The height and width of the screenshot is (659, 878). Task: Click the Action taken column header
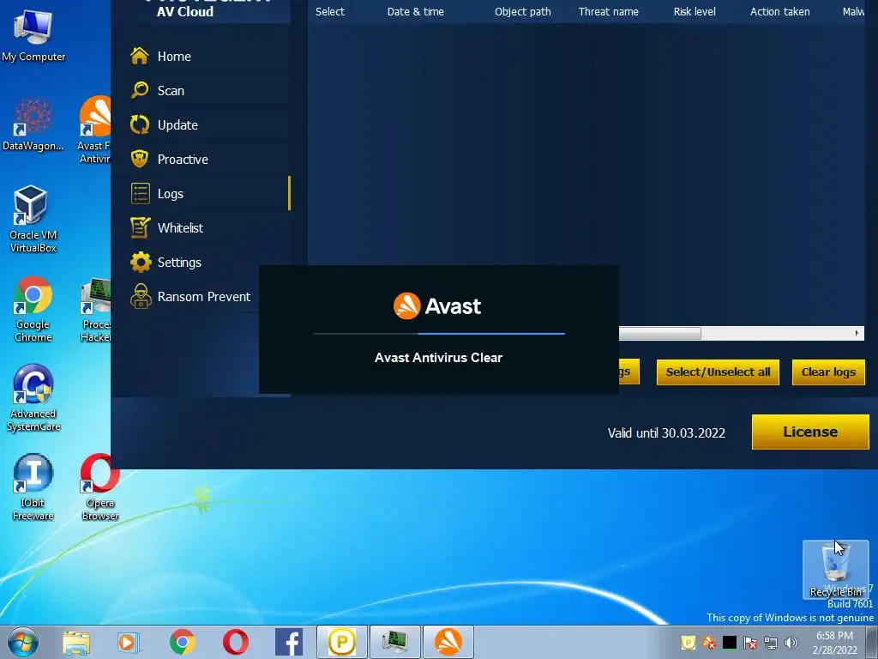click(780, 12)
